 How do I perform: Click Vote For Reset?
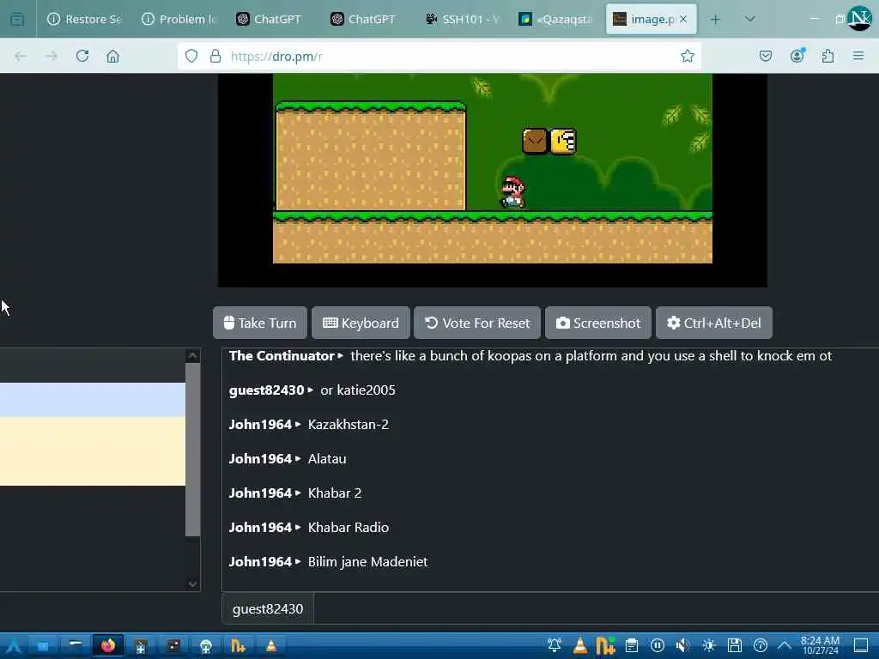pyautogui.click(x=477, y=323)
